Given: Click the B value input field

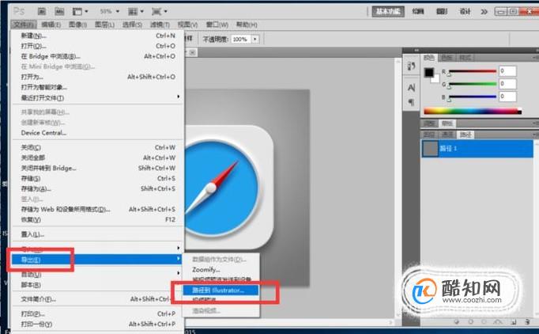Looking at the screenshot, I should pos(507,97).
